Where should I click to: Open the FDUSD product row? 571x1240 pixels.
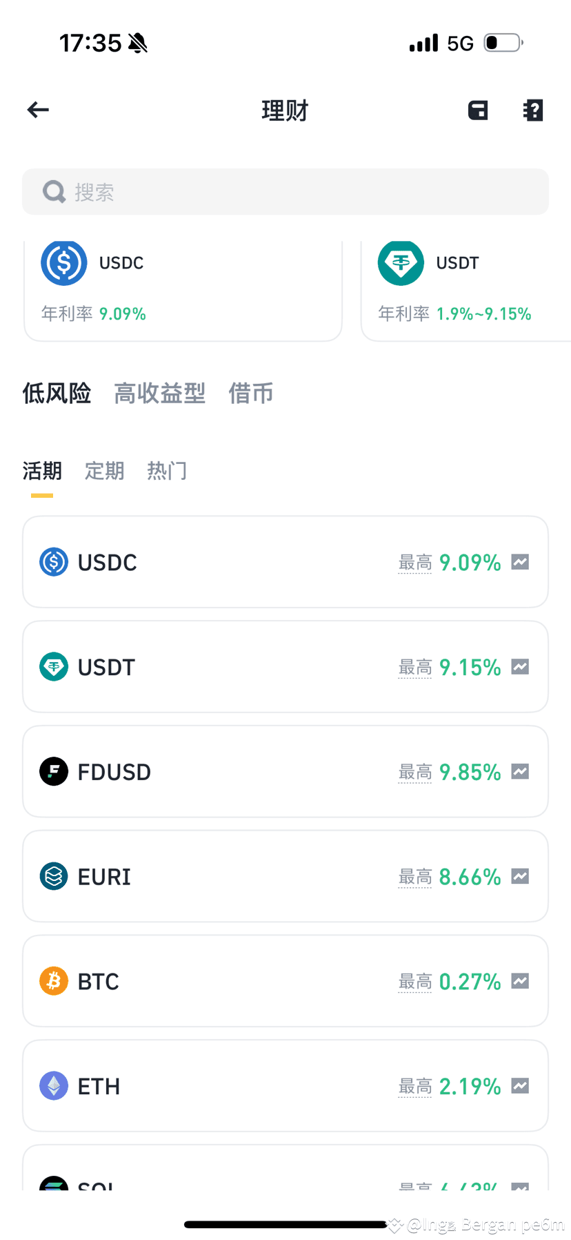285,772
